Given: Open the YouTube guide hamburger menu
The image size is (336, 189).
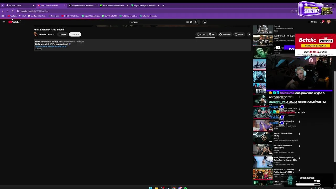Looking at the screenshot, I should pyautogui.click(x=4, y=22).
